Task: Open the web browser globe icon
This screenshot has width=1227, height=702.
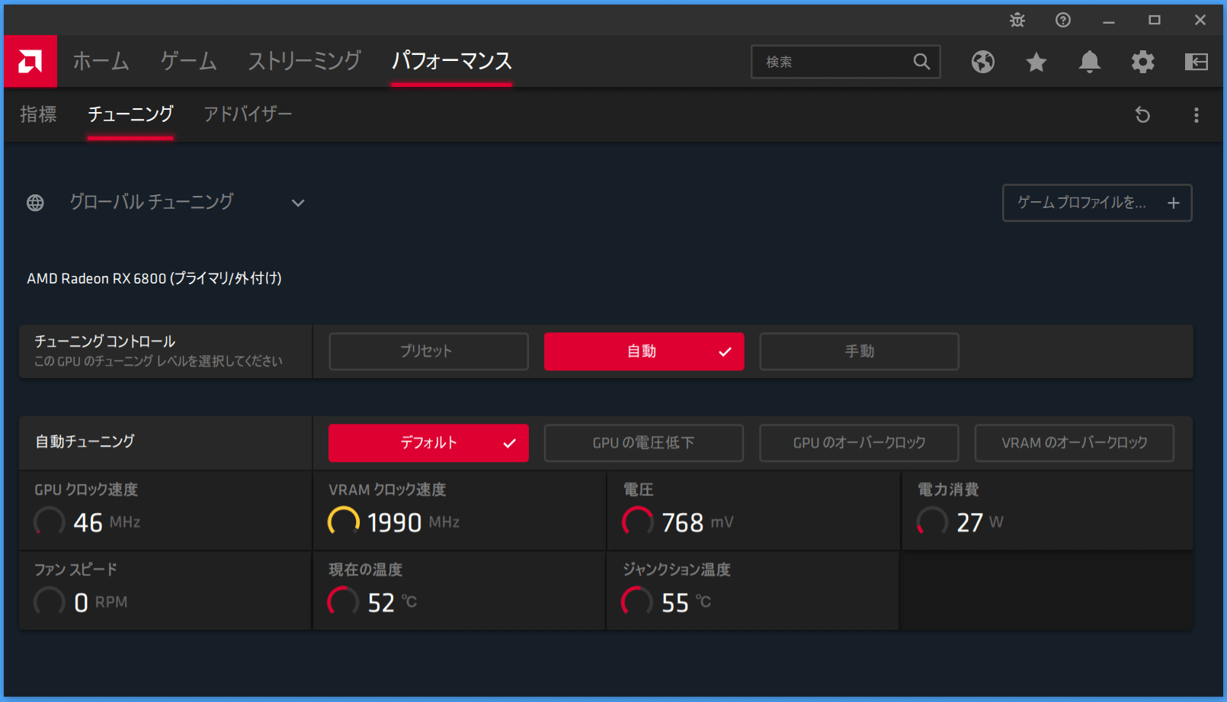Action: tap(983, 62)
